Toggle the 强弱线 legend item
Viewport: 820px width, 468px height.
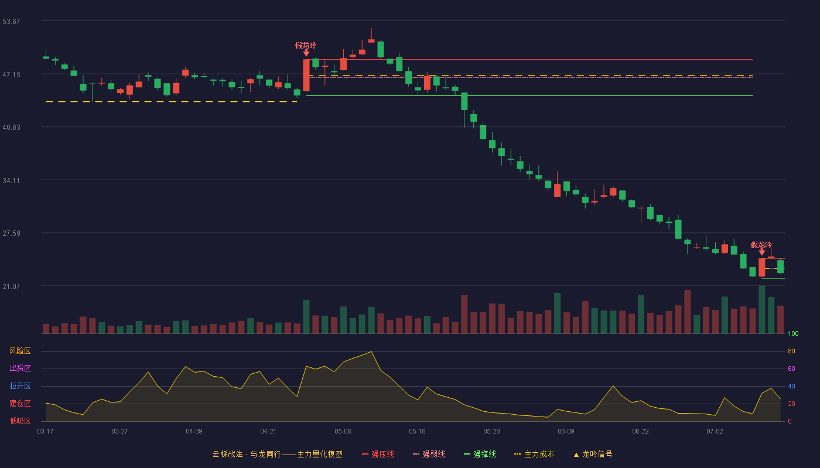[x=429, y=454]
